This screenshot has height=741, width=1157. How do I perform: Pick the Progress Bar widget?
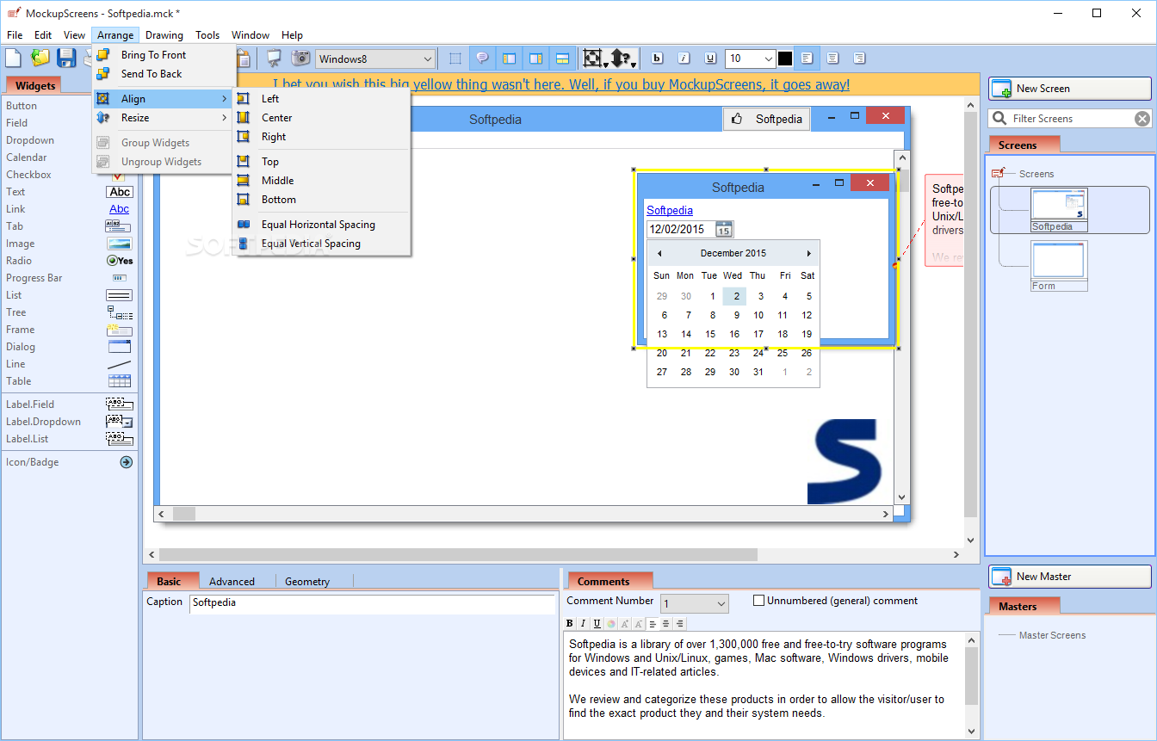click(69, 278)
